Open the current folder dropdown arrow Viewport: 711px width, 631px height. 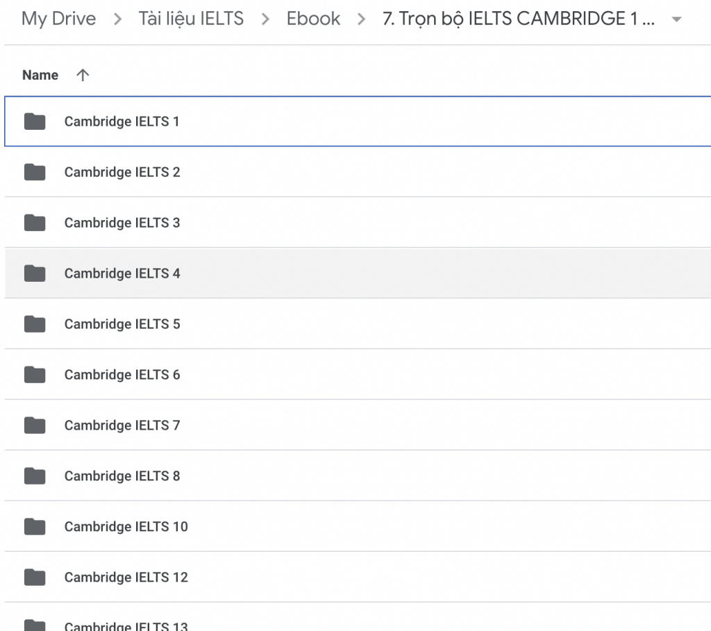(x=676, y=19)
